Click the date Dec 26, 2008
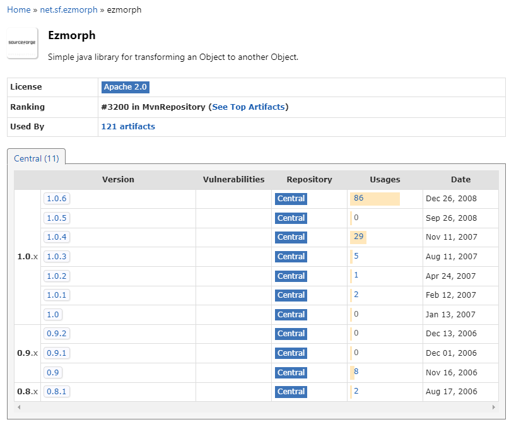Screen dimensions: 509x422 (x=451, y=198)
